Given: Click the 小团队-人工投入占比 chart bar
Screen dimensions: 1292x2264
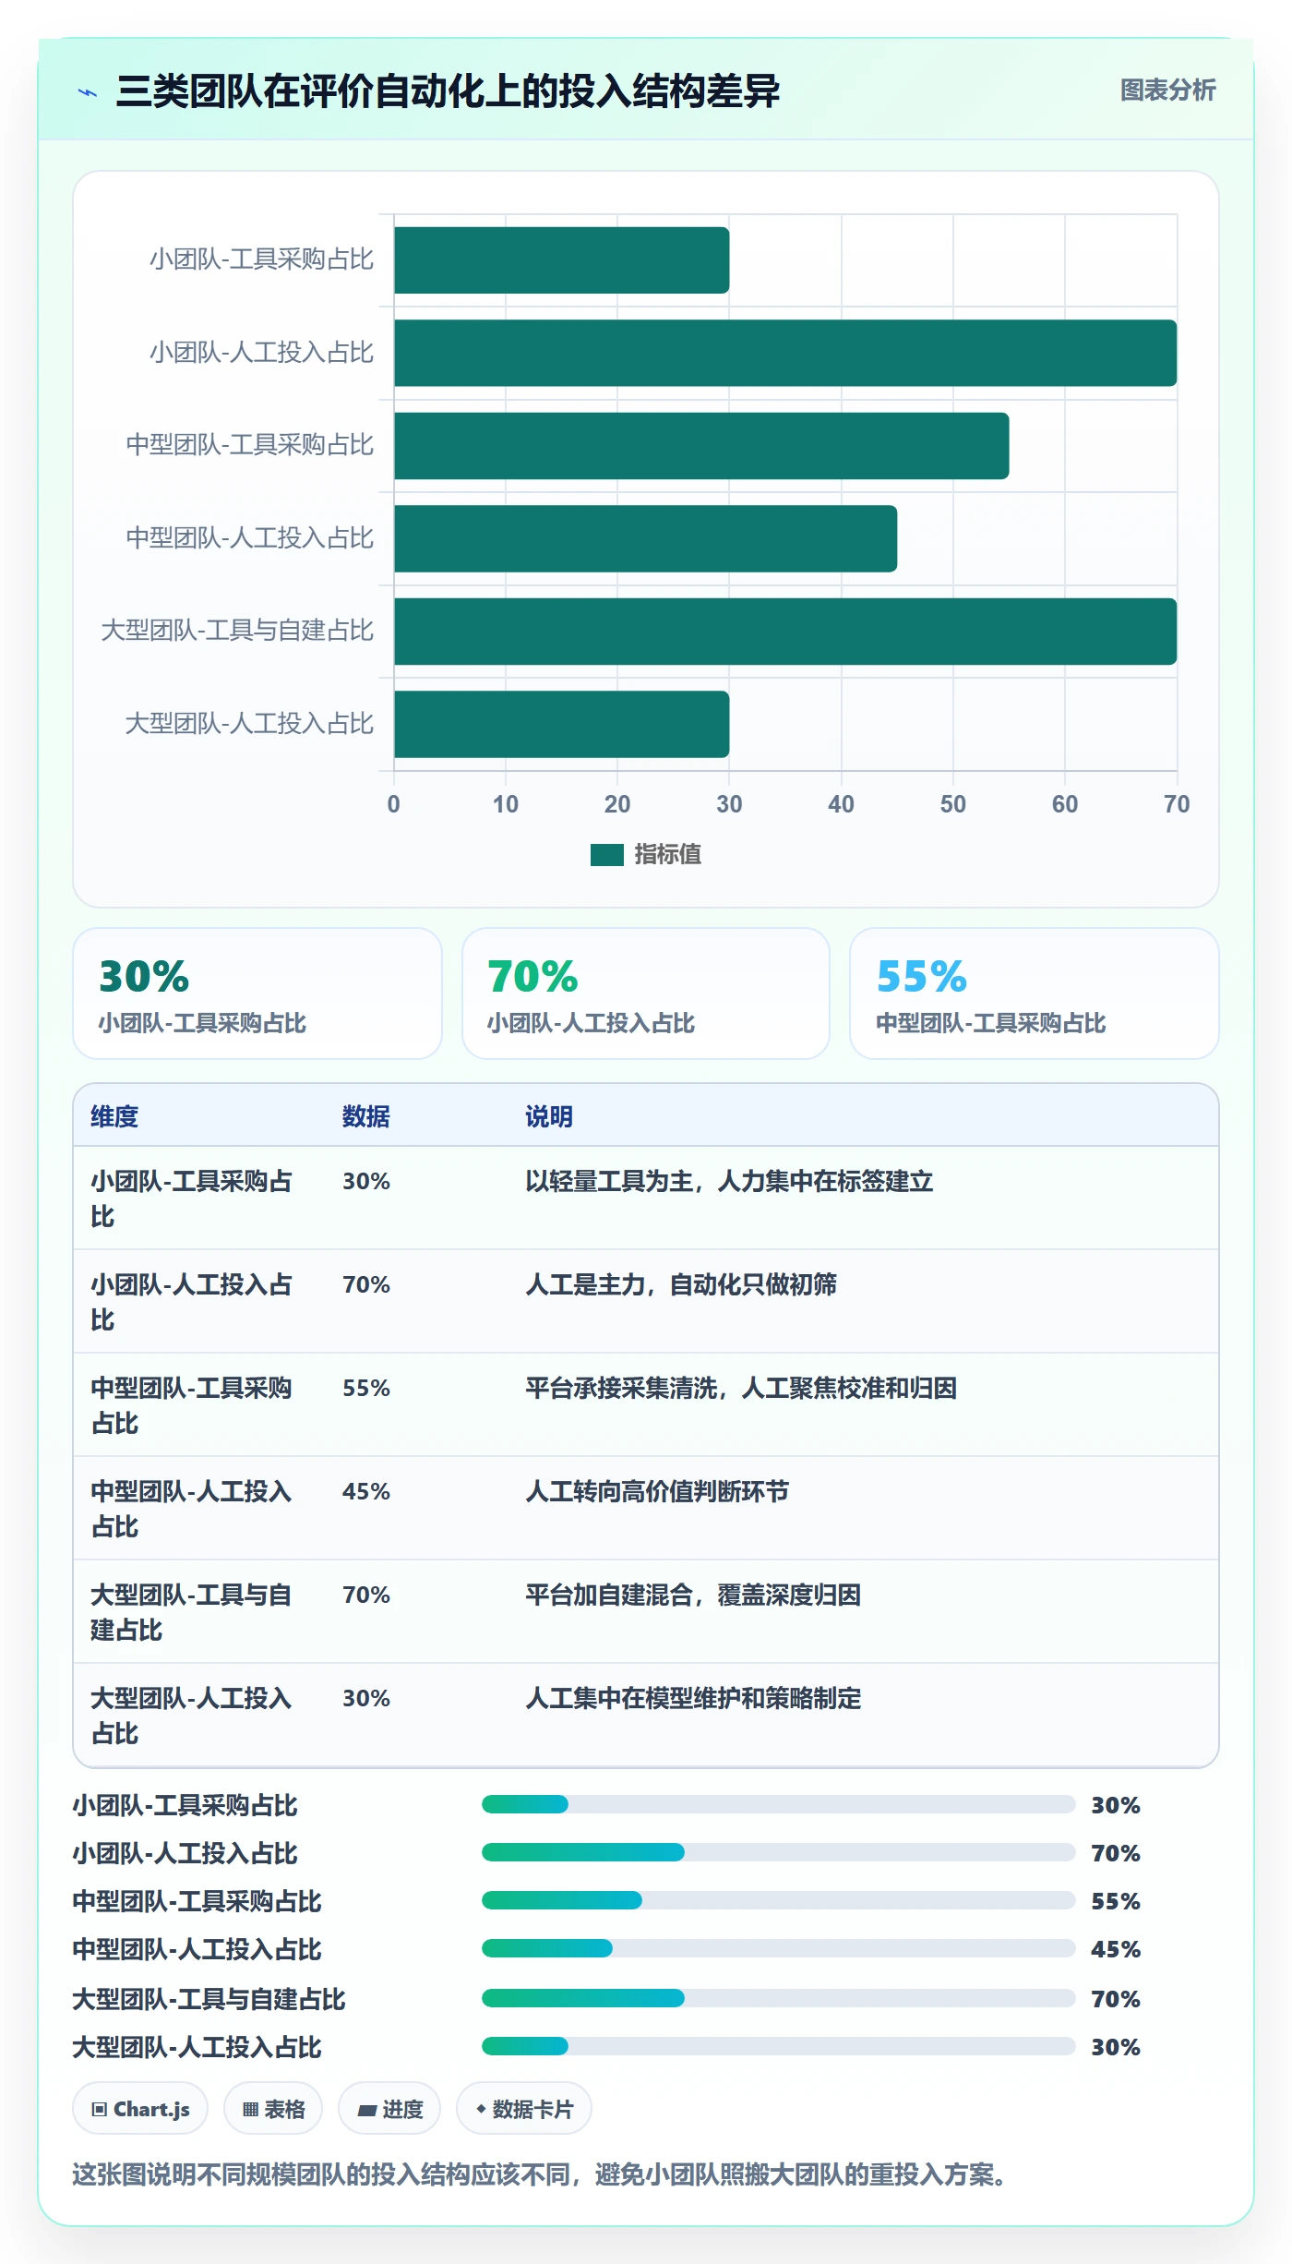Looking at the screenshot, I should [x=785, y=353].
